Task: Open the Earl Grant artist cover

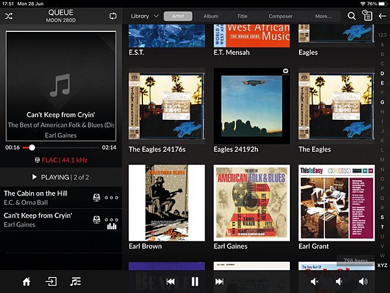Action: click(336, 202)
